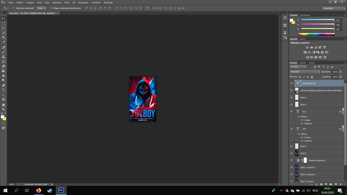
Task: Switch to the Specimene tab
Action: coord(305,15)
